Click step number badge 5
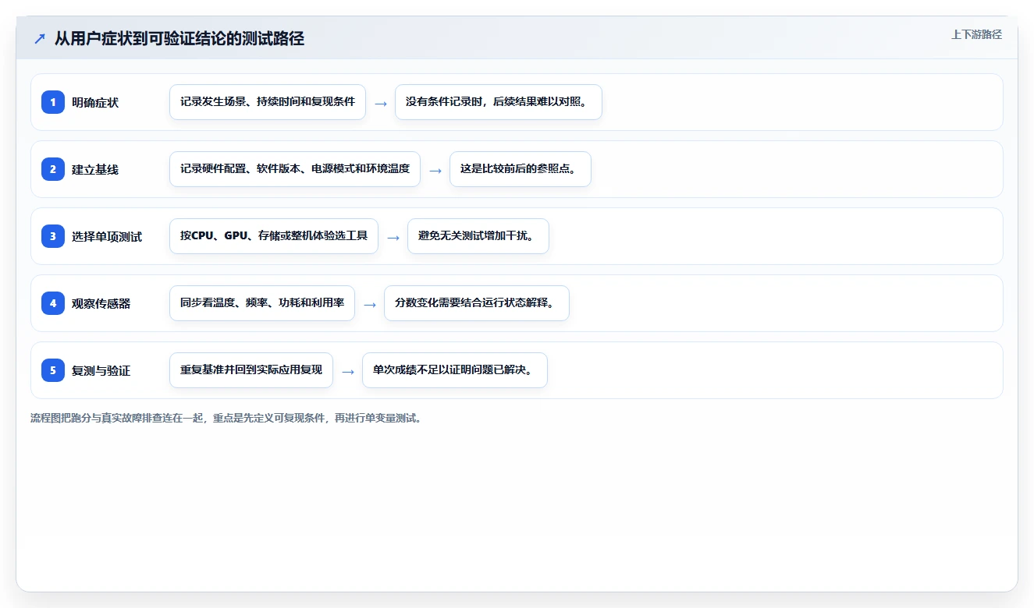 (x=53, y=370)
